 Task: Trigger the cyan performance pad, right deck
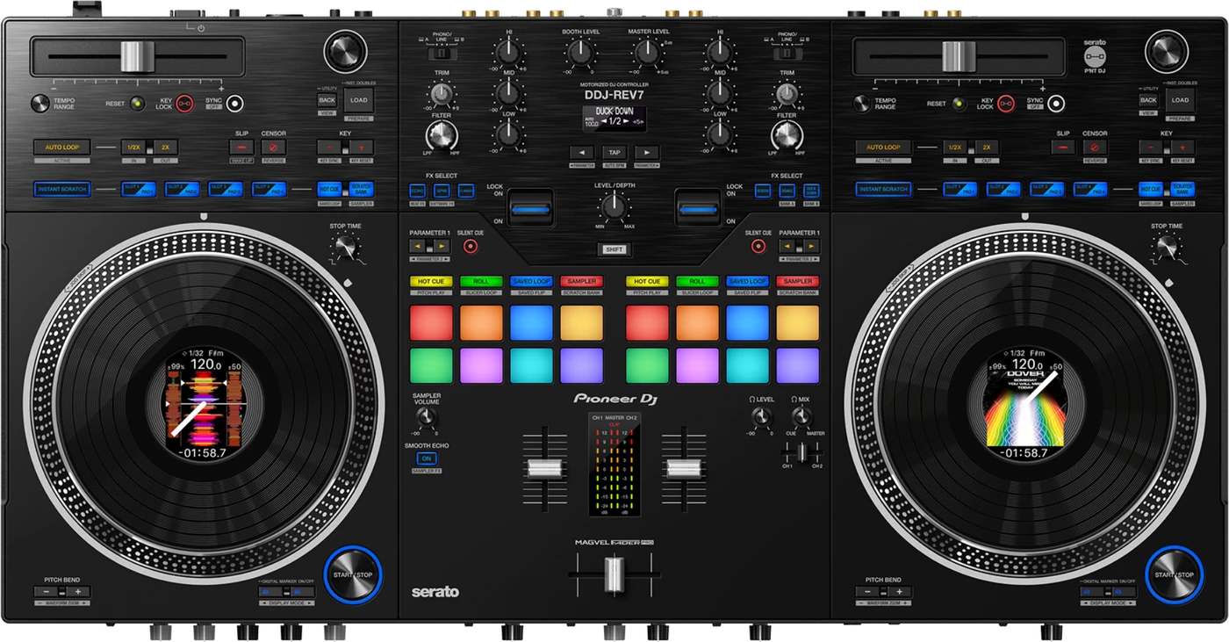click(x=747, y=365)
